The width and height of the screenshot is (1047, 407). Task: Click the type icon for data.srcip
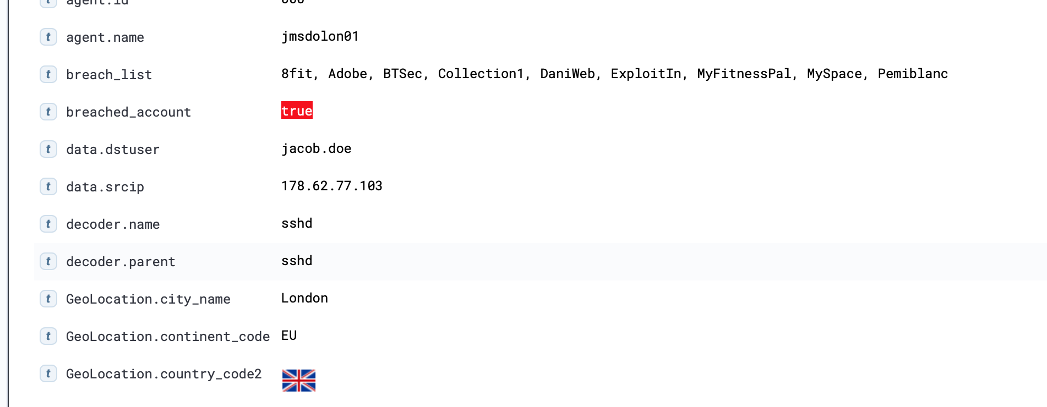(x=48, y=186)
